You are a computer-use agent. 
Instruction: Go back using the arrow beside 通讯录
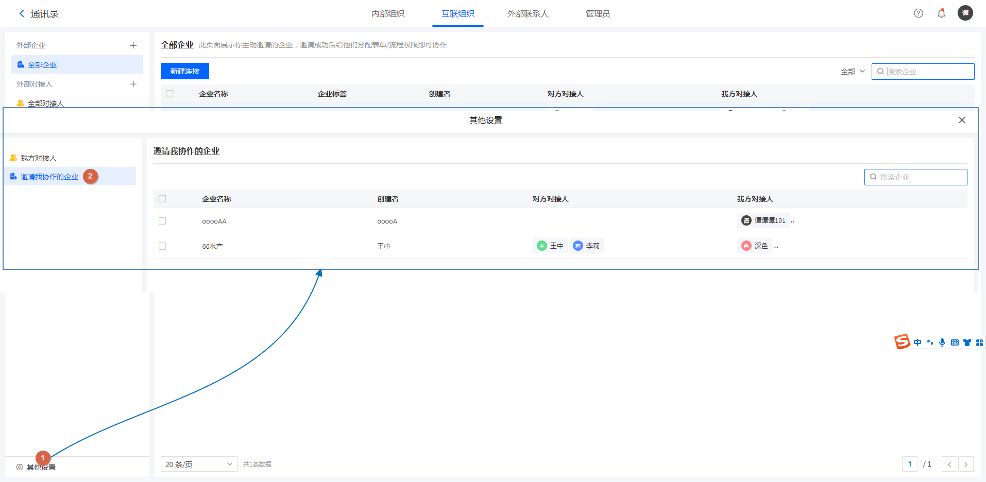(x=22, y=14)
